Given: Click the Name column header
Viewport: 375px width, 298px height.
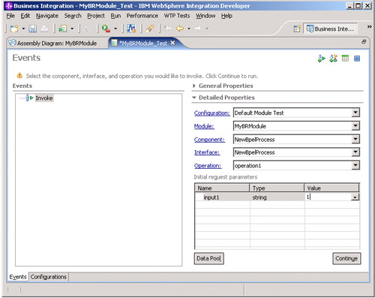Looking at the screenshot, I should point(222,188).
